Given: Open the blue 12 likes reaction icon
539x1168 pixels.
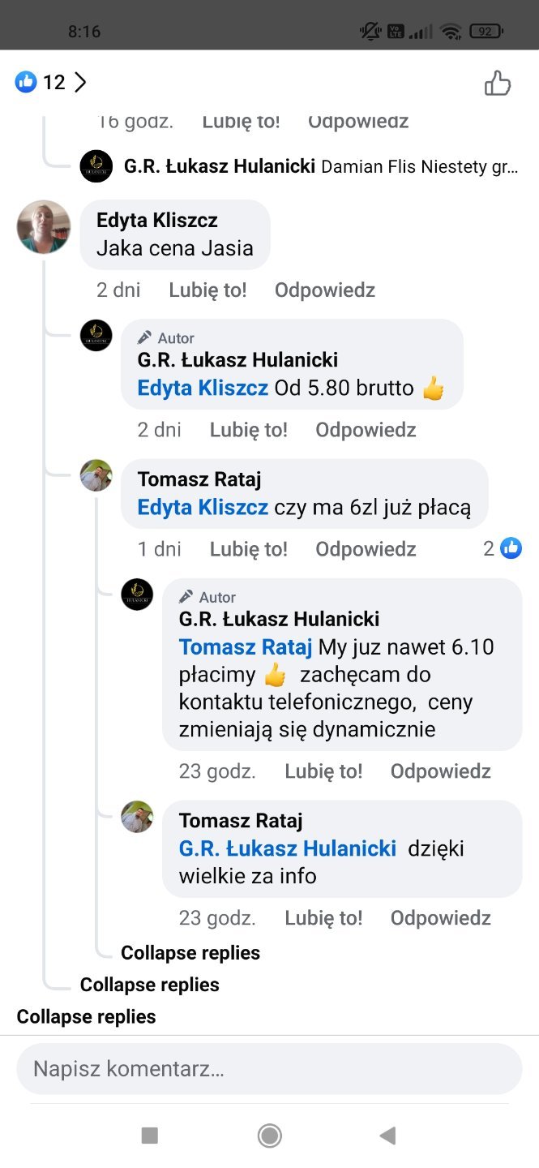Looking at the screenshot, I should [x=26, y=82].
